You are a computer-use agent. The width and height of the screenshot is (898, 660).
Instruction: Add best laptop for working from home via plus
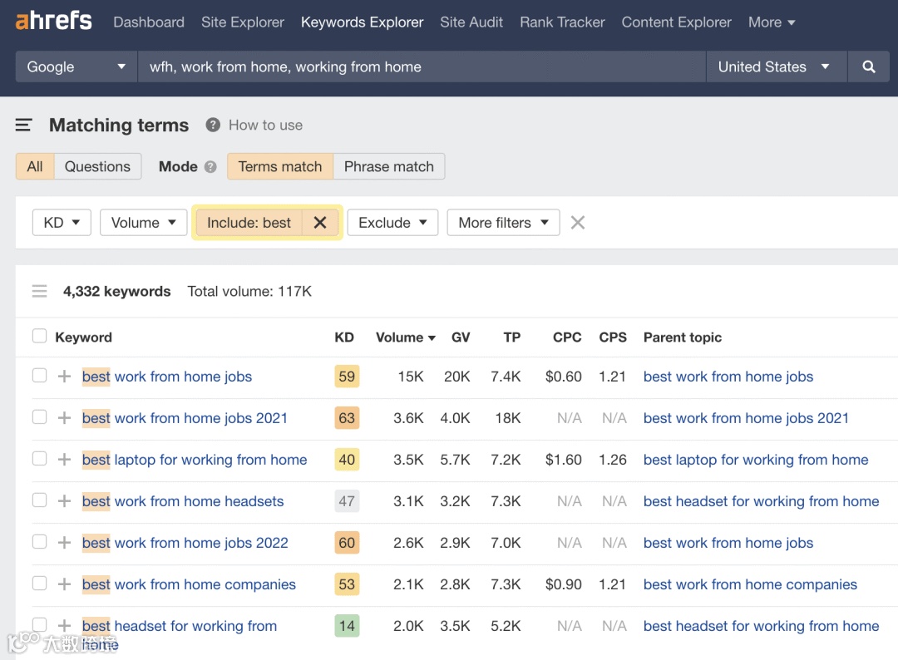tap(64, 460)
